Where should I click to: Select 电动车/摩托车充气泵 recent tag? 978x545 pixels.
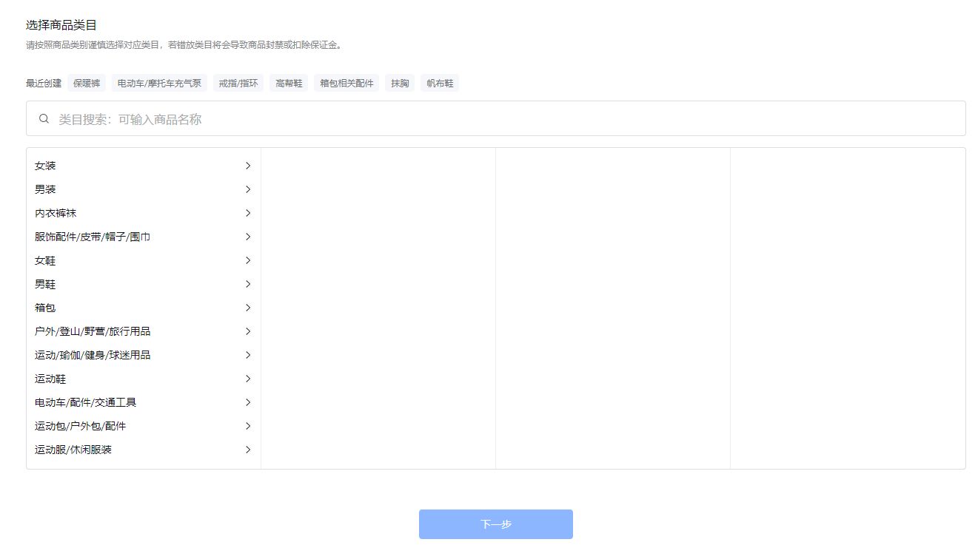(x=159, y=83)
